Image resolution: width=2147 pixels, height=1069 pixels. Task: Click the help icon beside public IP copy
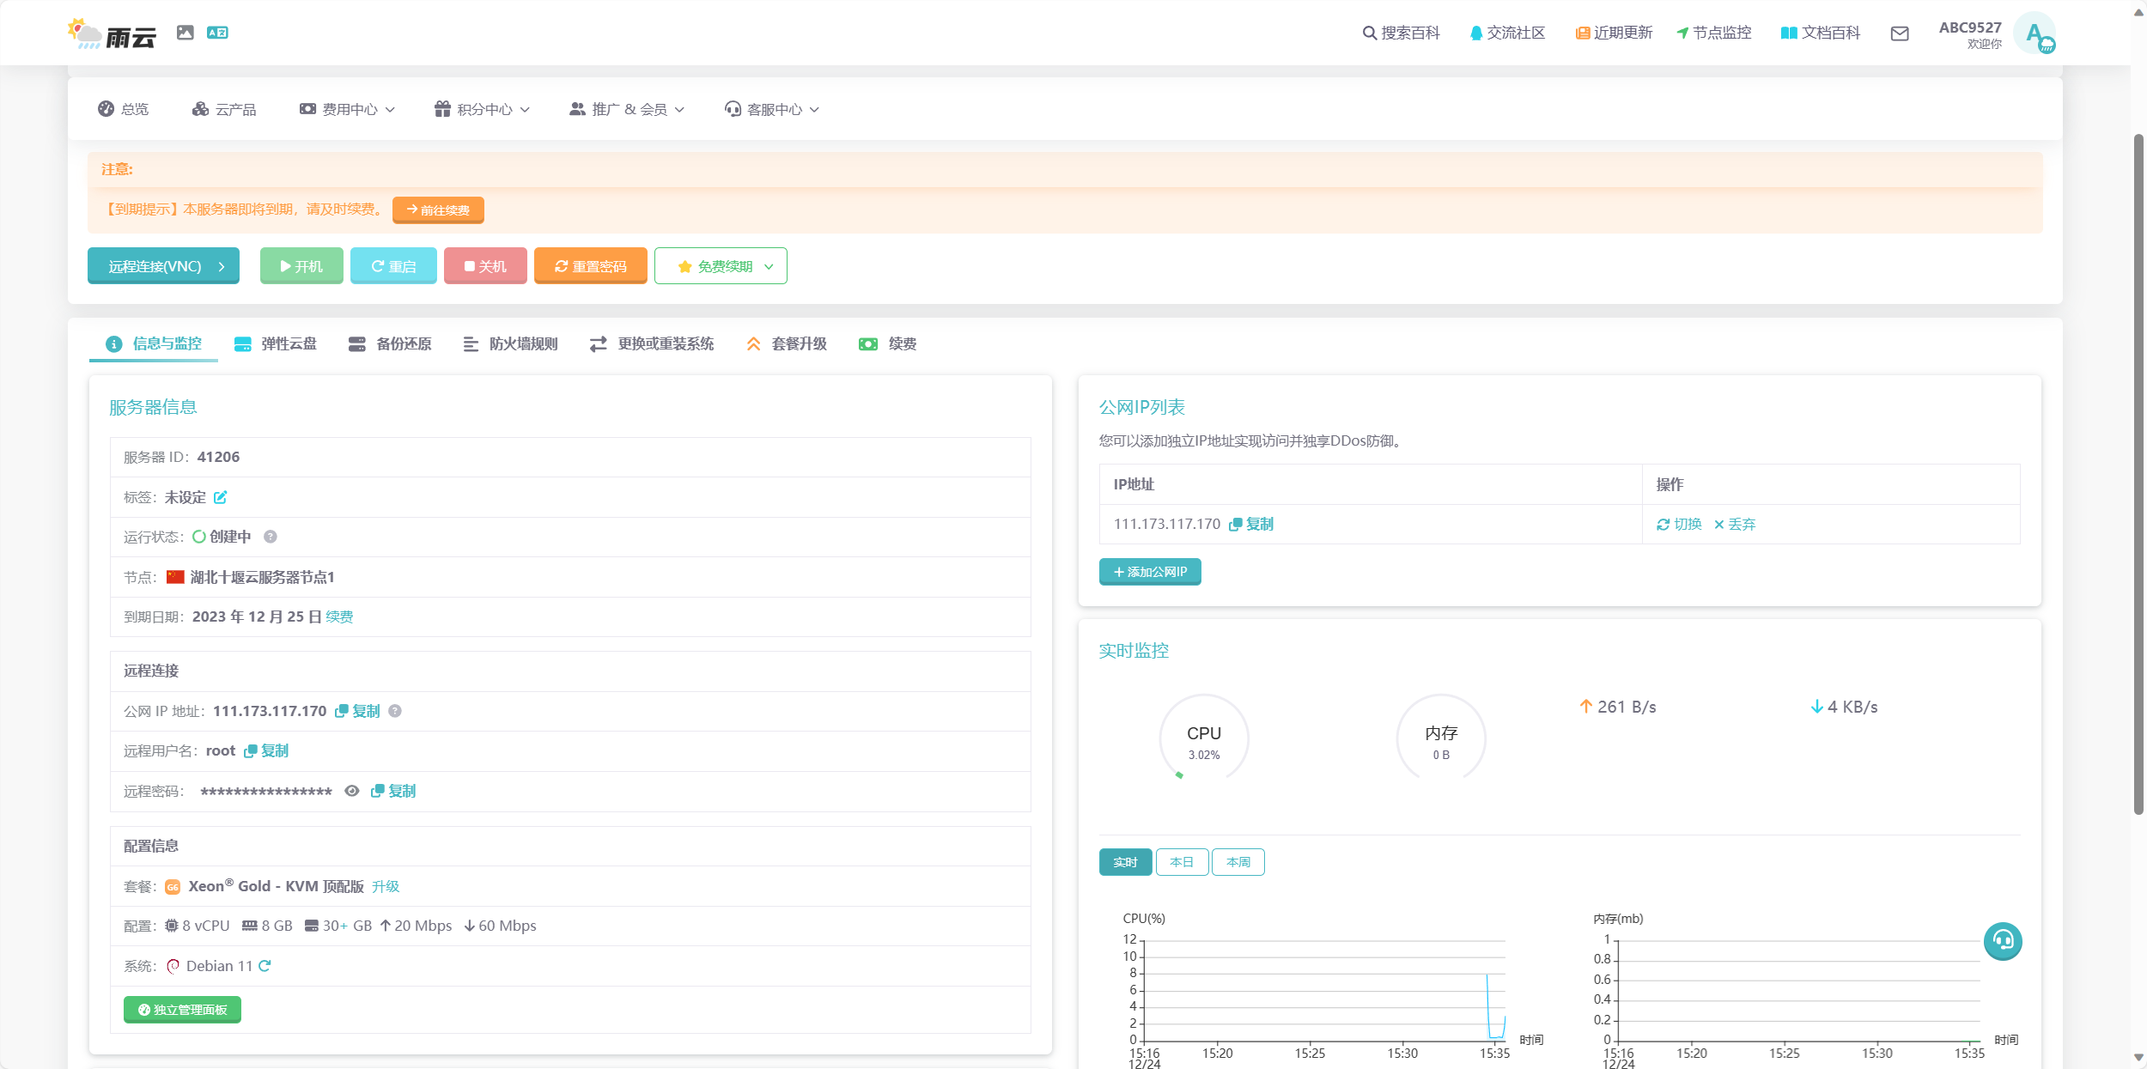(395, 711)
